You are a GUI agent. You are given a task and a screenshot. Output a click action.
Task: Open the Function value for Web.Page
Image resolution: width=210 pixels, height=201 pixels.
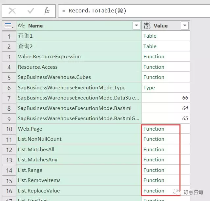pyautogui.click(x=154, y=129)
